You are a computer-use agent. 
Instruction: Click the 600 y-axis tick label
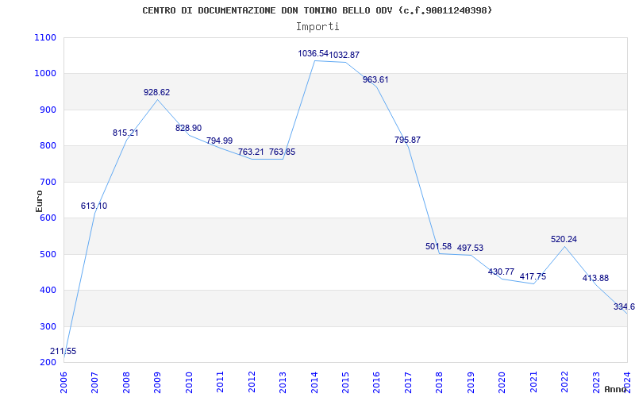(48, 218)
